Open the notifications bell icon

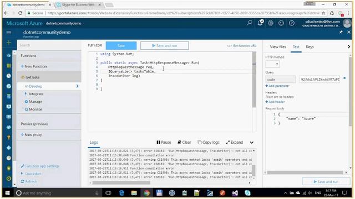point(260,23)
